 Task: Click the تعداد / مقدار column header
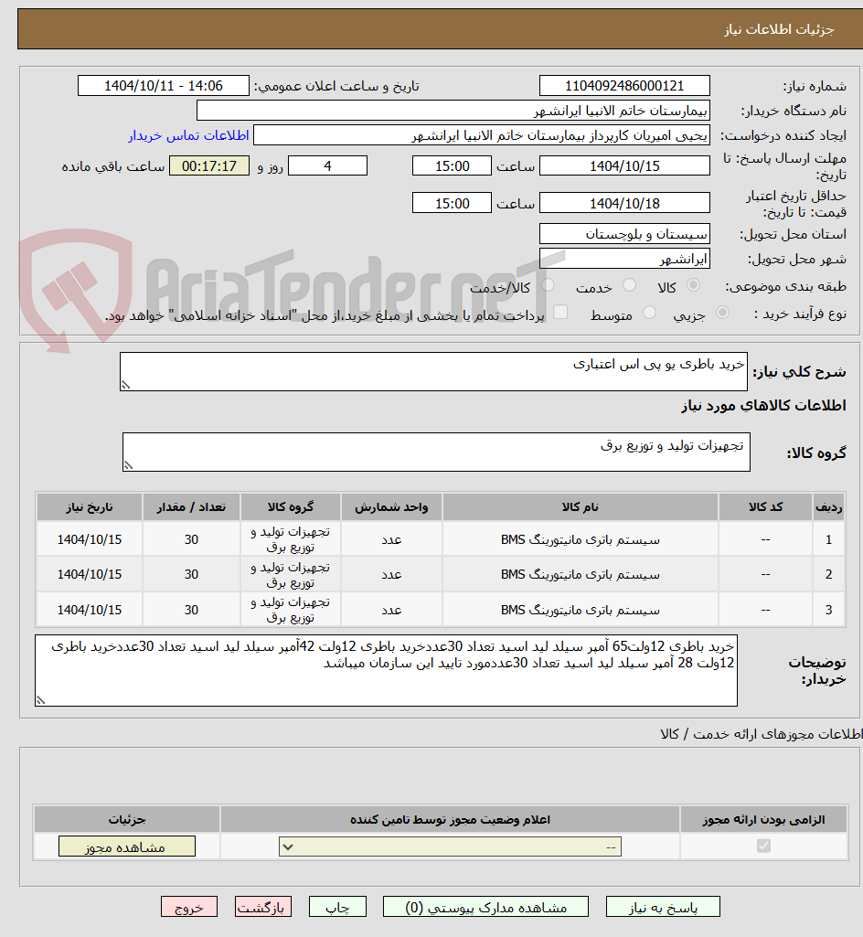(x=191, y=506)
